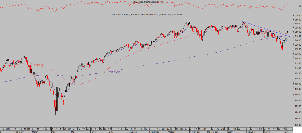Viewport: 302px width, 133px height.
Task: Click the latest candlestick above the trendline
Action: point(288,32)
